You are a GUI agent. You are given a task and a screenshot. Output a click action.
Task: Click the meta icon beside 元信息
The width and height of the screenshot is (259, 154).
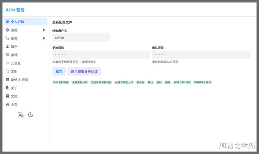[x=7, y=63]
